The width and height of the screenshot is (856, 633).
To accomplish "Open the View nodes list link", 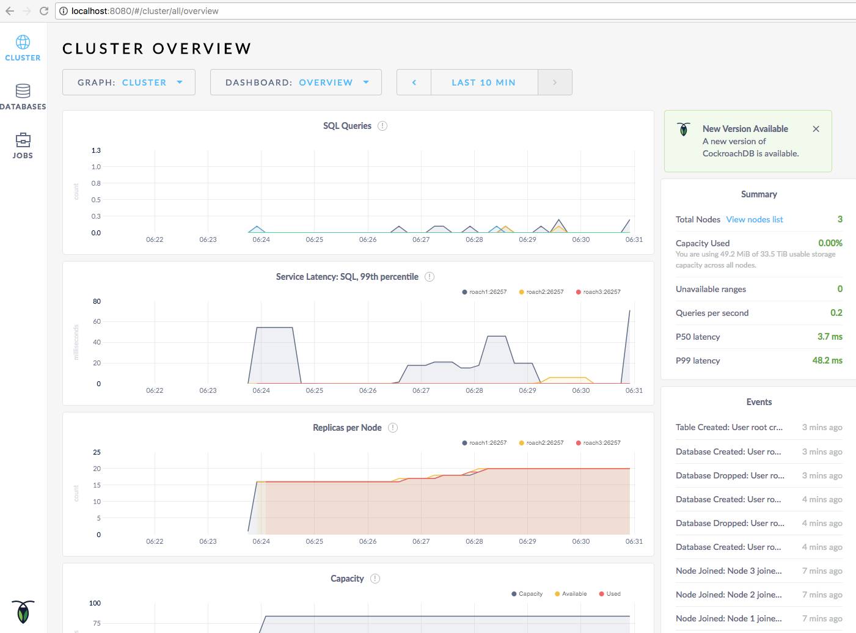I will pyautogui.click(x=755, y=219).
